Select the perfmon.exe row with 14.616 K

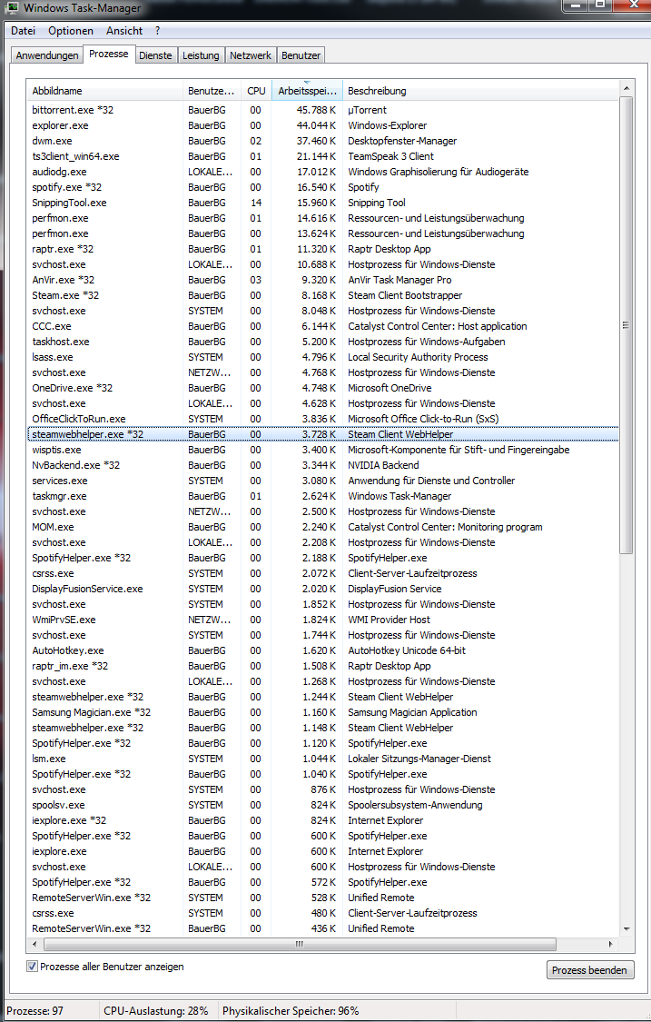point(322,218)
